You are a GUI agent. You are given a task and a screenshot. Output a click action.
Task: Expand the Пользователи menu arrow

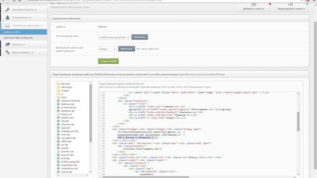[x=30, y=18]
